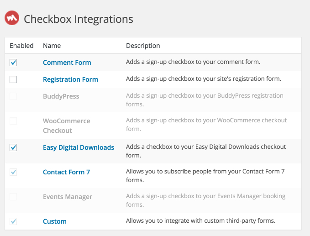Toggle the Contact Form 7 checkbox
Image resolution: width=310 pixels, height=236 pixels.
(13, 172)
